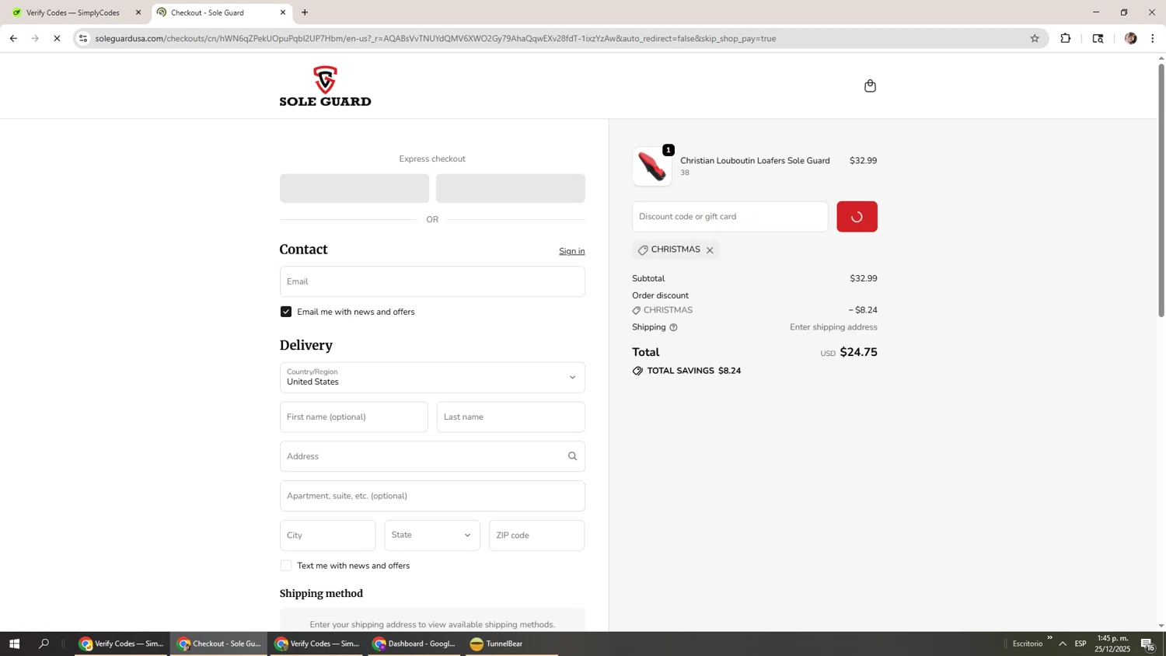Screen dimensions: 1166x656
Task: Click the Christian Louboutin Loafers Sole Guard title
Action: point(755,161)
